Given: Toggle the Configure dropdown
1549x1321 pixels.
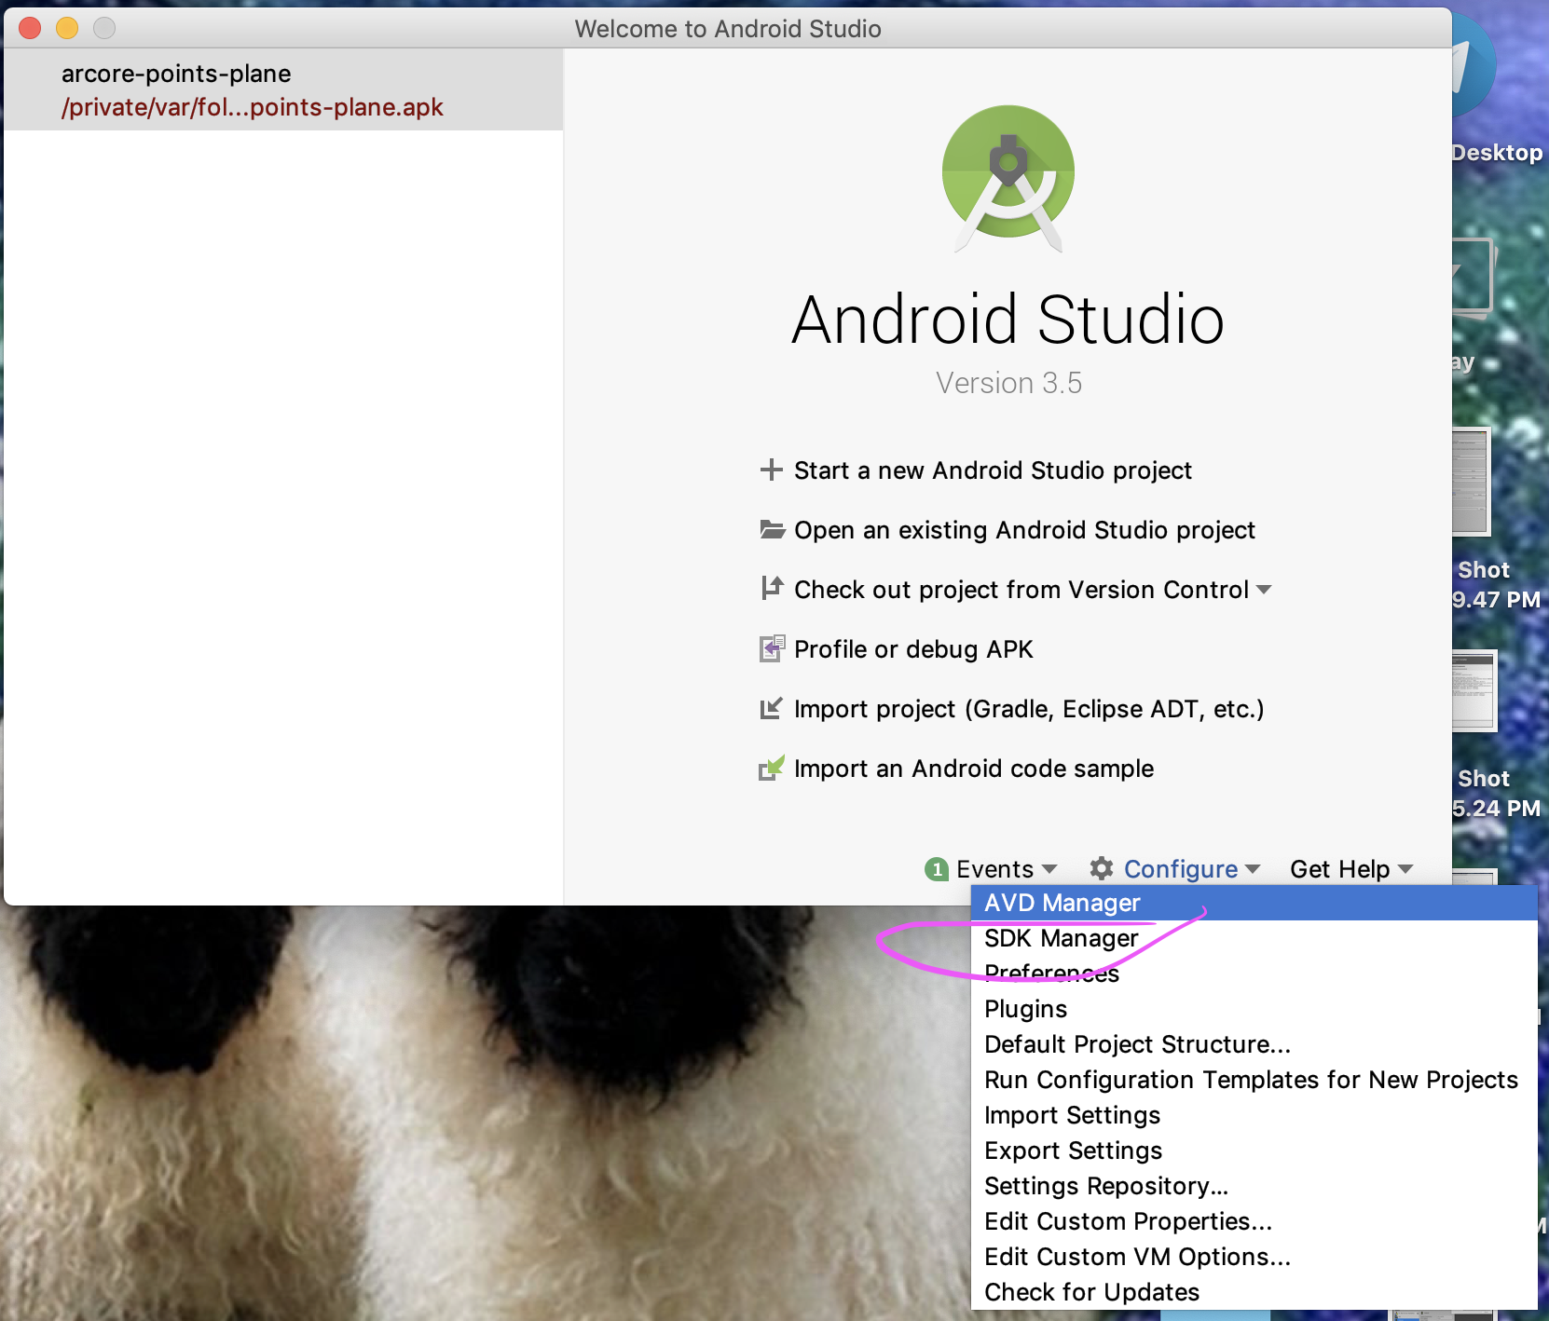Looking at the screenshot, I should [1192, 869].
